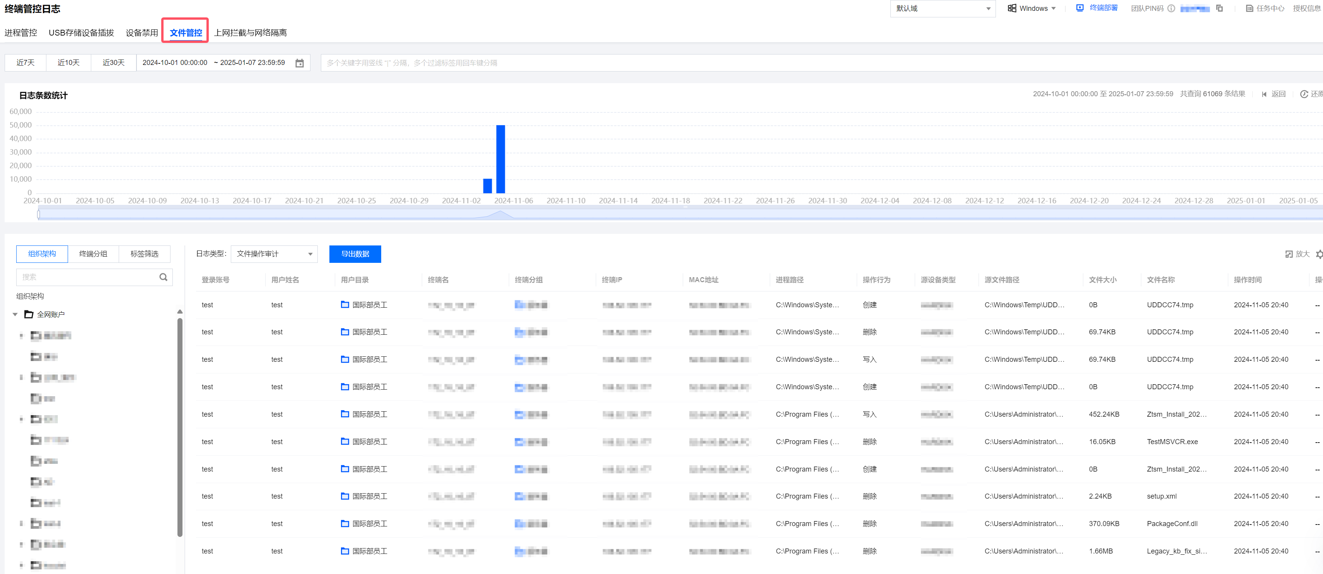Viewport: 1323px width, 574px height.
Task: Filter logs to 近7天
Action: click(x=25, y=63)
